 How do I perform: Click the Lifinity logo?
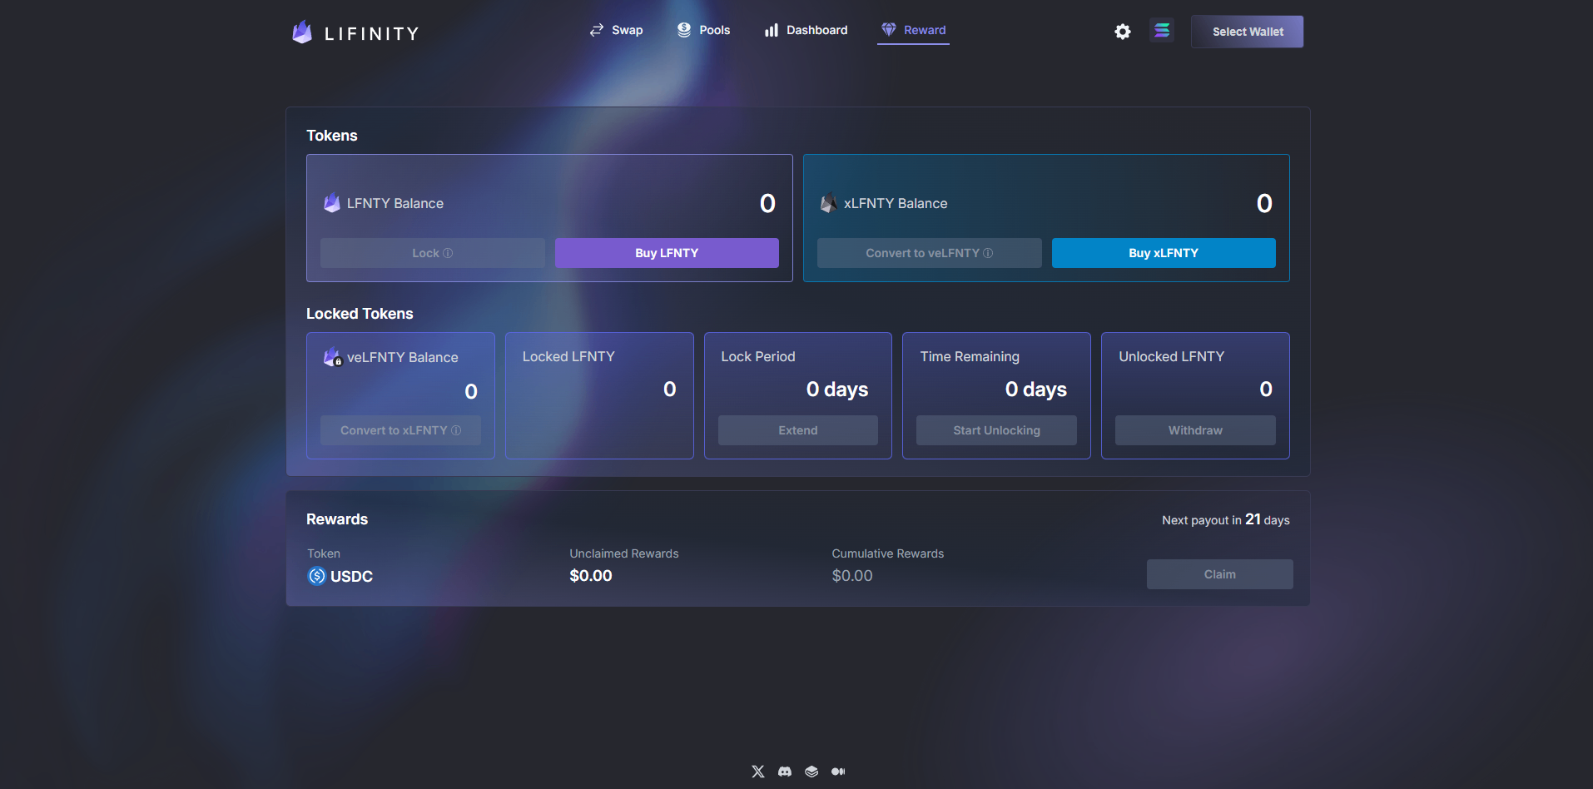[x=355, y=32]
